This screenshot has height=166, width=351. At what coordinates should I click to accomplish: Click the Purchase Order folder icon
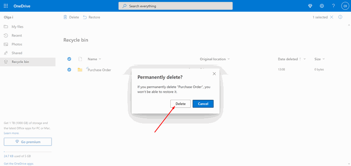point(80,70)
